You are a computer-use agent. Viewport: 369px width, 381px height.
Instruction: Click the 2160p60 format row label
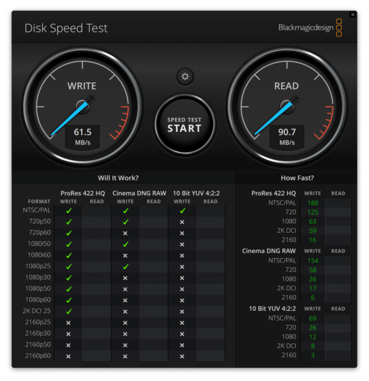pos(38,356)
